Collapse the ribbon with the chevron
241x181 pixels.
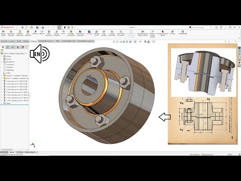[239, 38]
